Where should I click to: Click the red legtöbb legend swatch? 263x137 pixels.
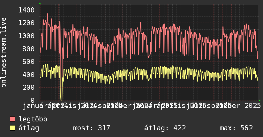coord(12,119)
